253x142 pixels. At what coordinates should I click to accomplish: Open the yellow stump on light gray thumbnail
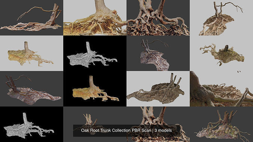tap(31, 53)
